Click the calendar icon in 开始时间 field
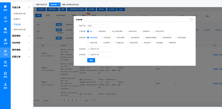This screenshot has width=222, height=109. coord(89,49)
